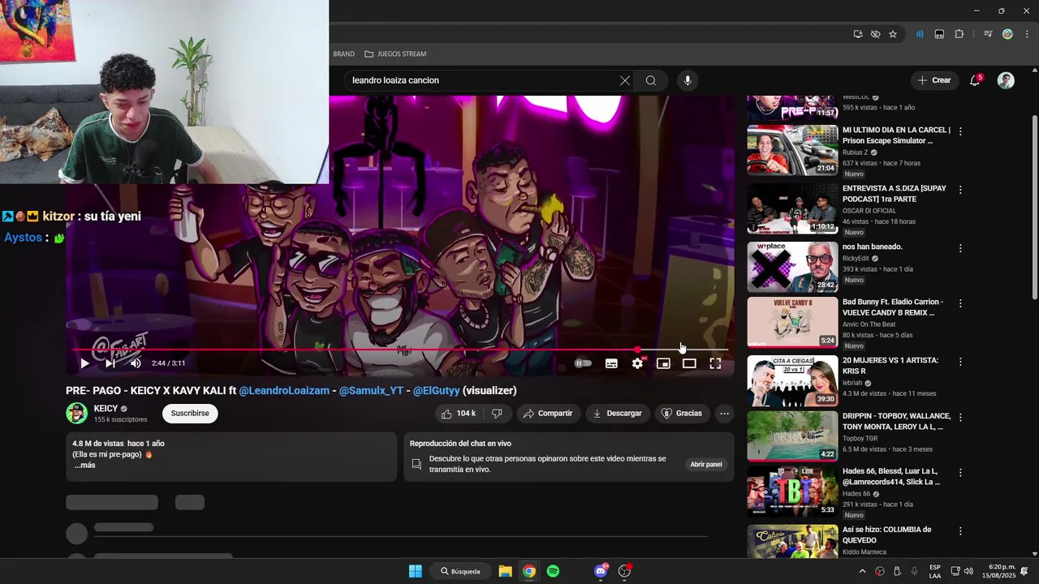
Task: Open YouTube account avatar menu
Action: pos(1006,80)
